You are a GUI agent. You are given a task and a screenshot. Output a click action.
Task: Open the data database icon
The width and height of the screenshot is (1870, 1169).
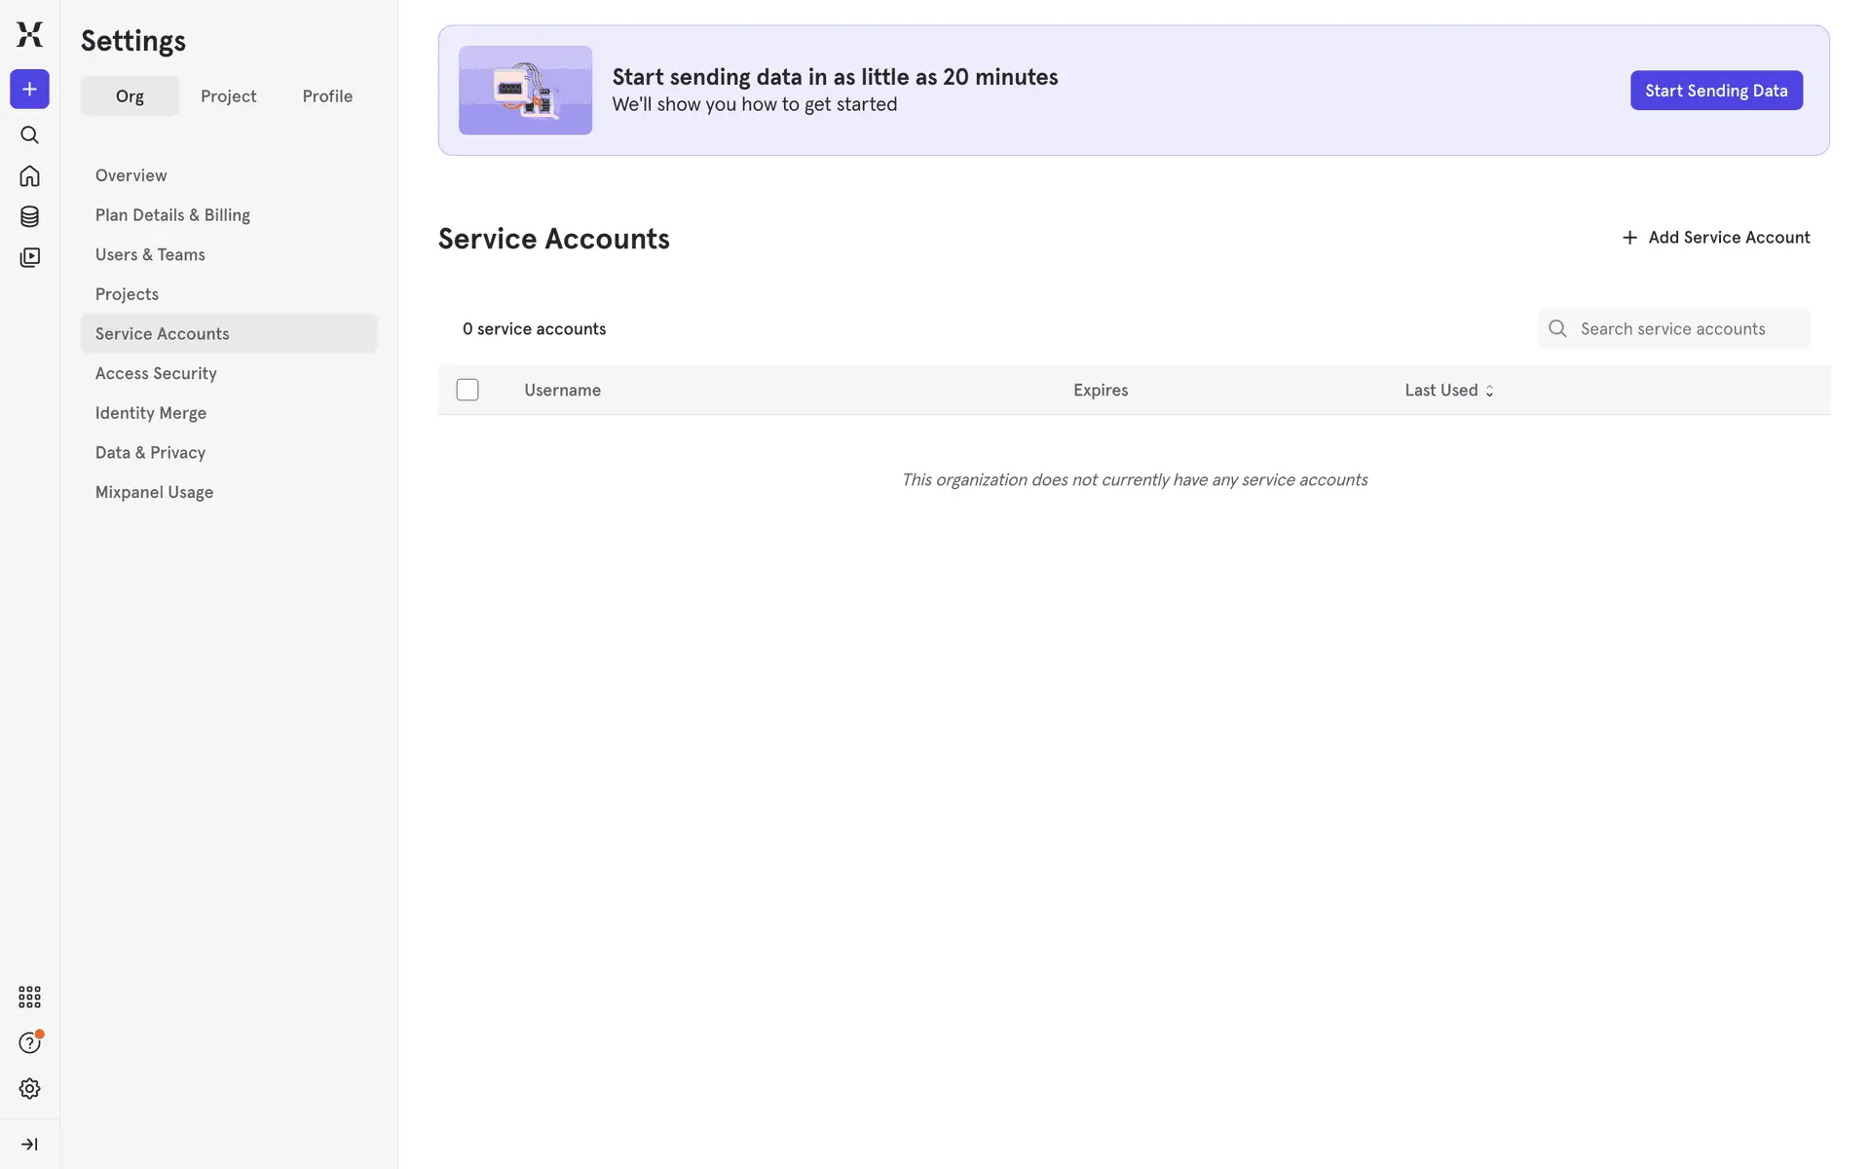pyautogui.click(x=29, y=216)
